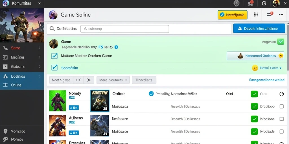Click the Nomios chat bubble icon
Viewport: 289px width, 144px height.
[x=6, y=139]
